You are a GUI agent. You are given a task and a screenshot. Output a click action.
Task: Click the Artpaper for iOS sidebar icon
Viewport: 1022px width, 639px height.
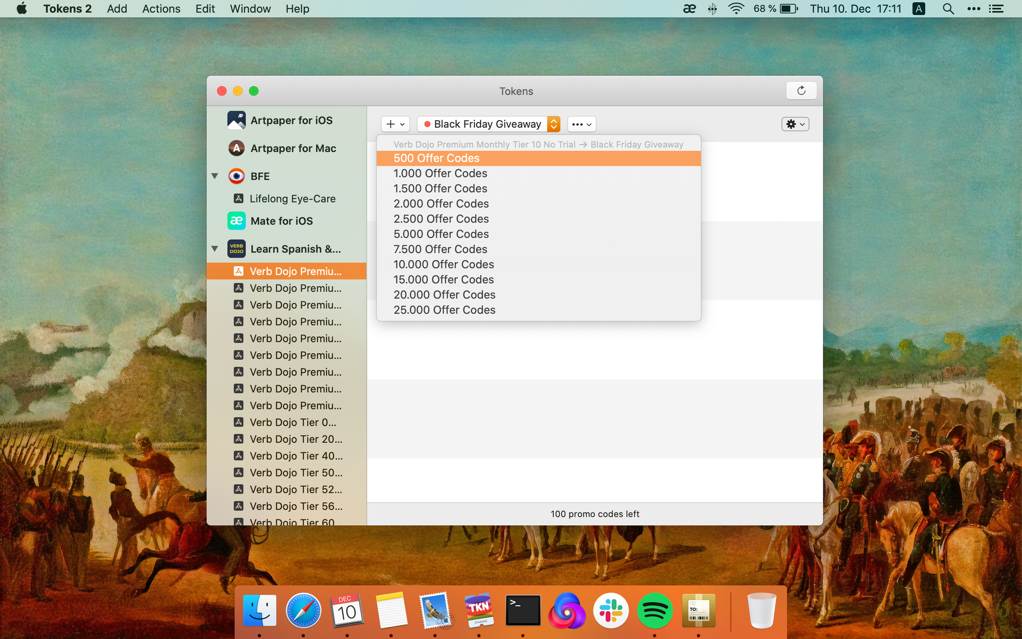tap(237, 119)
